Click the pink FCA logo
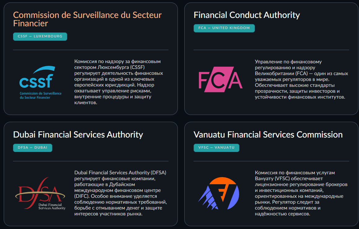359x229 pixels. 220,79
